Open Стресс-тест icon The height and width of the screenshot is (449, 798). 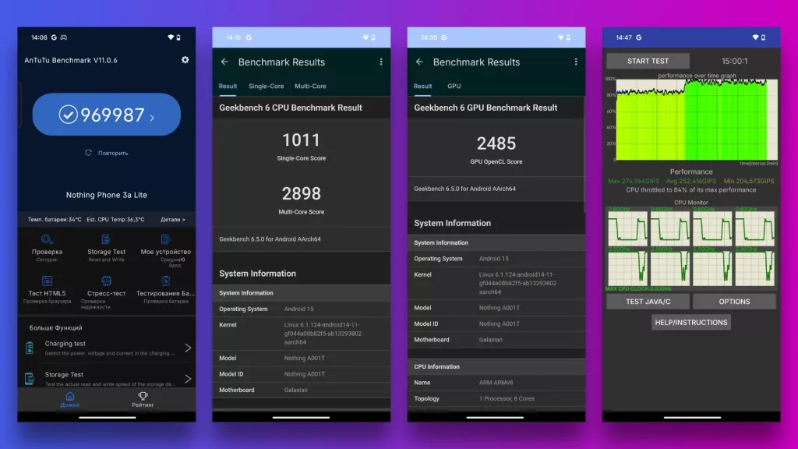106,281
